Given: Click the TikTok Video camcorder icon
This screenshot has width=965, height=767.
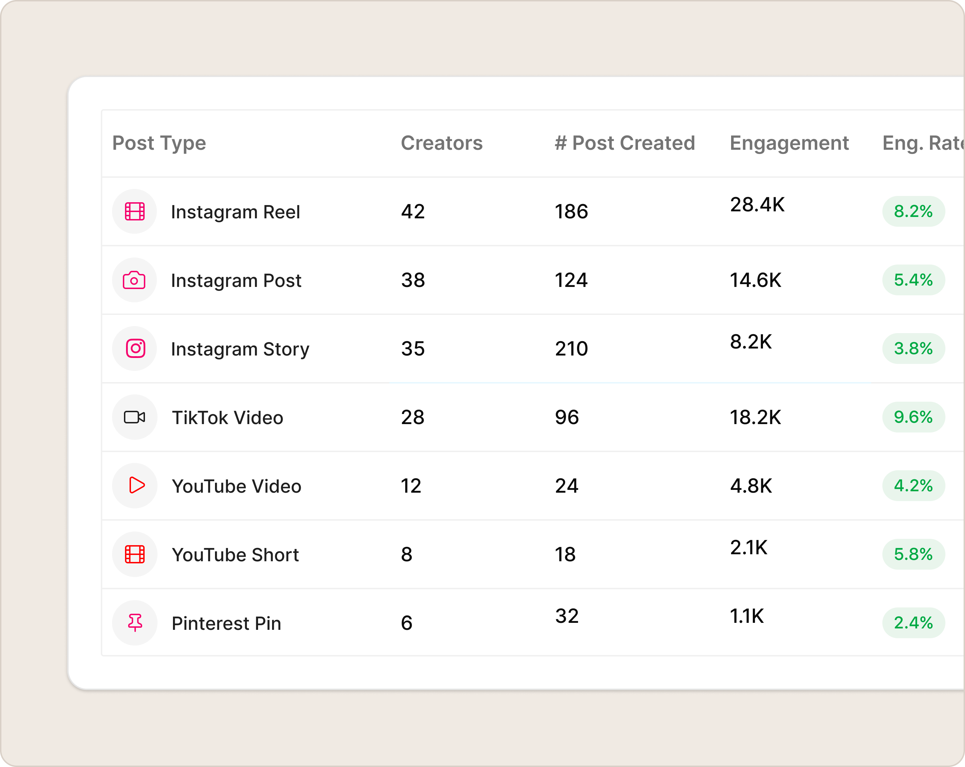Looking at the screenshot, I should 134,417.
